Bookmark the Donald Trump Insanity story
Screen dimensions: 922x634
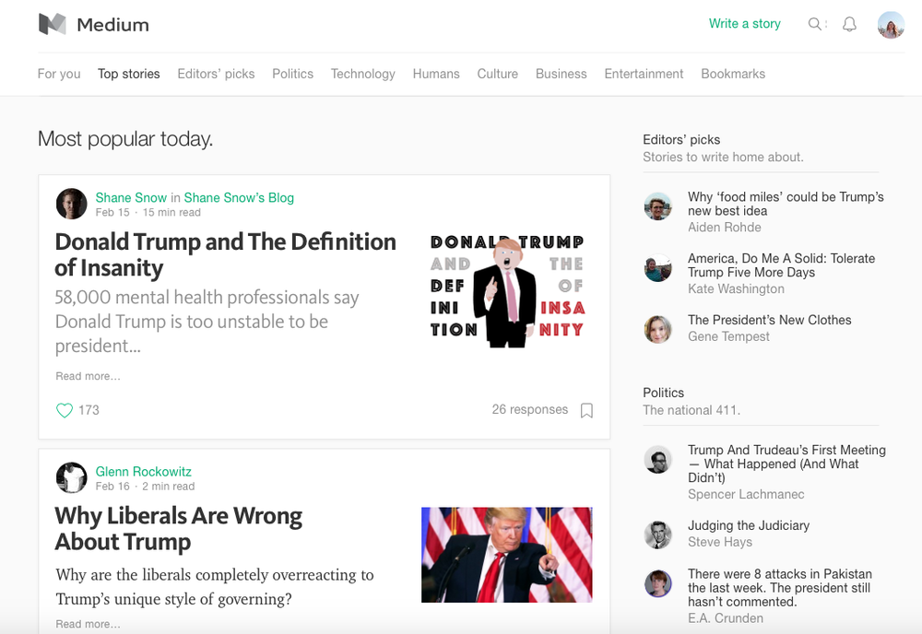(x=586, y=410)
